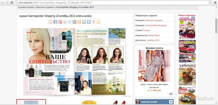Click the Issuu logo under viewer
218x105 pixels.
pyautogui.click(x=127, y=96)
